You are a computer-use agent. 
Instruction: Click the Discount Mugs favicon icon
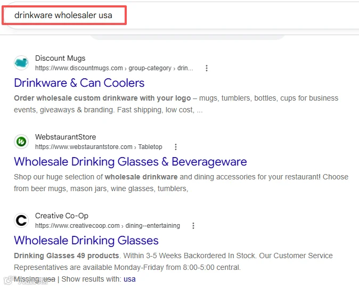tap(21, 63)
